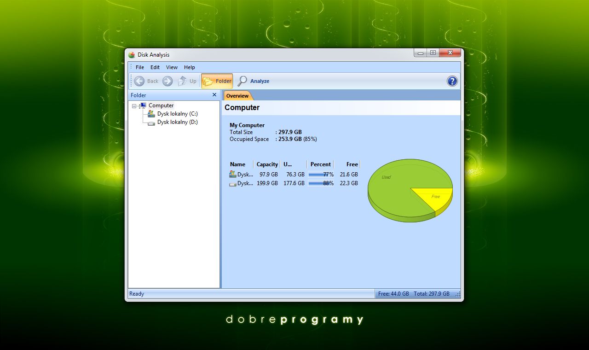Start Analyze with magnifier button
Image resolution: width=589 pixels, height=350 pixels.
[x=253, y=81]
